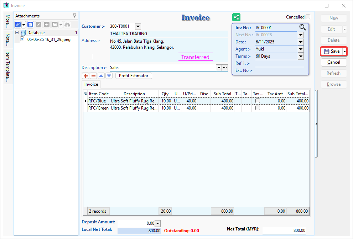The image size is (353, 239).
Task: Select file 05-06-25 16_31_29.jpeg
Action: pyautogui.click(x=49, y=39)
